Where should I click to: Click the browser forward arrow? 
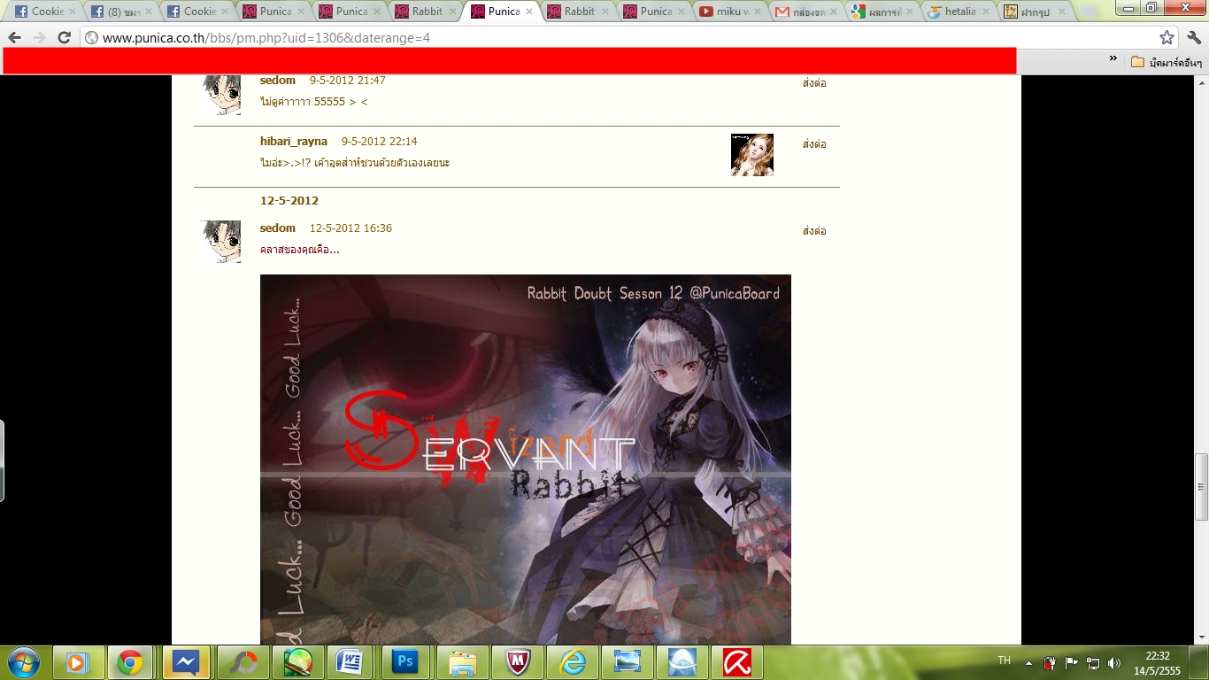[x=39, y=37]
